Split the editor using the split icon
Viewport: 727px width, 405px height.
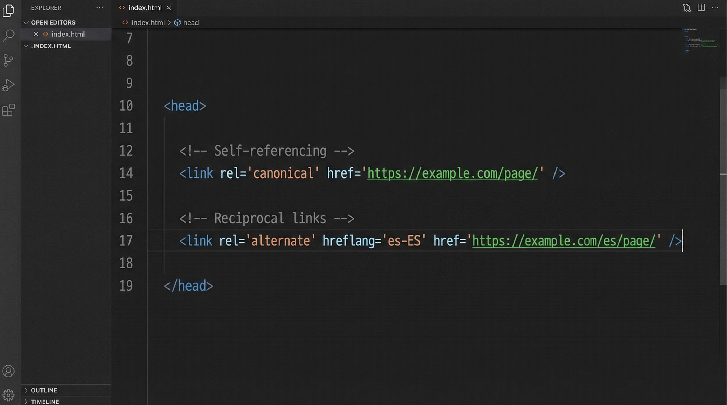pos(702,8)
